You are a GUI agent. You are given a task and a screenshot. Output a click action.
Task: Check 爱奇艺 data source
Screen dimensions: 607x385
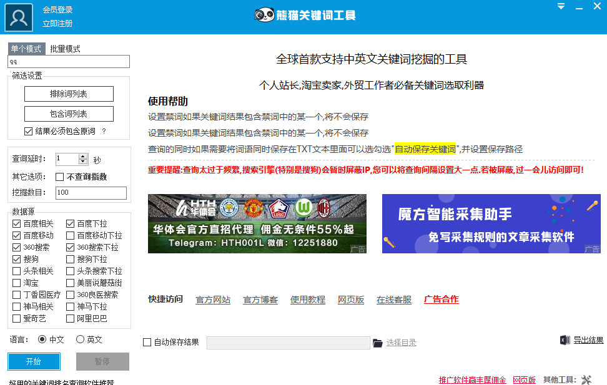16,318
